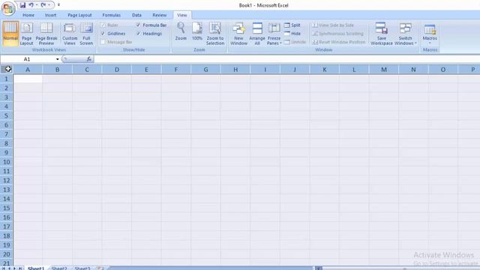Switch to Normal view
Viewport: 480px width, 270px height.
pos(10,33)
